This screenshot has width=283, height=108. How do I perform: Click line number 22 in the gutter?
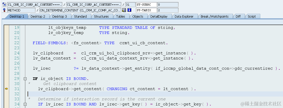[17, 43]
